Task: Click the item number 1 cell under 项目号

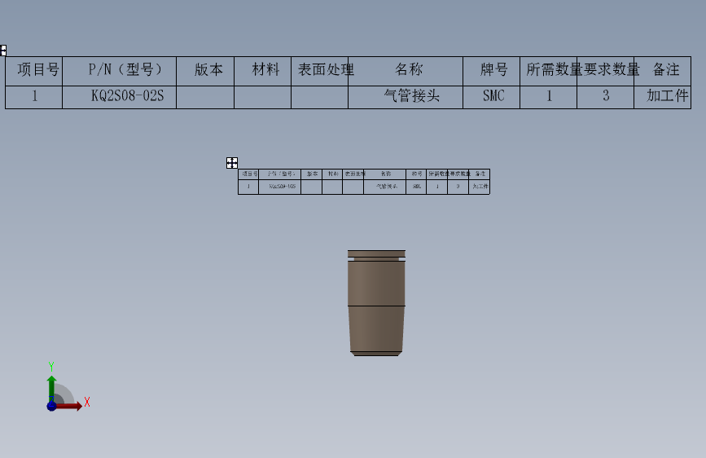Action: pyautogui.click(x=33, y=97)
